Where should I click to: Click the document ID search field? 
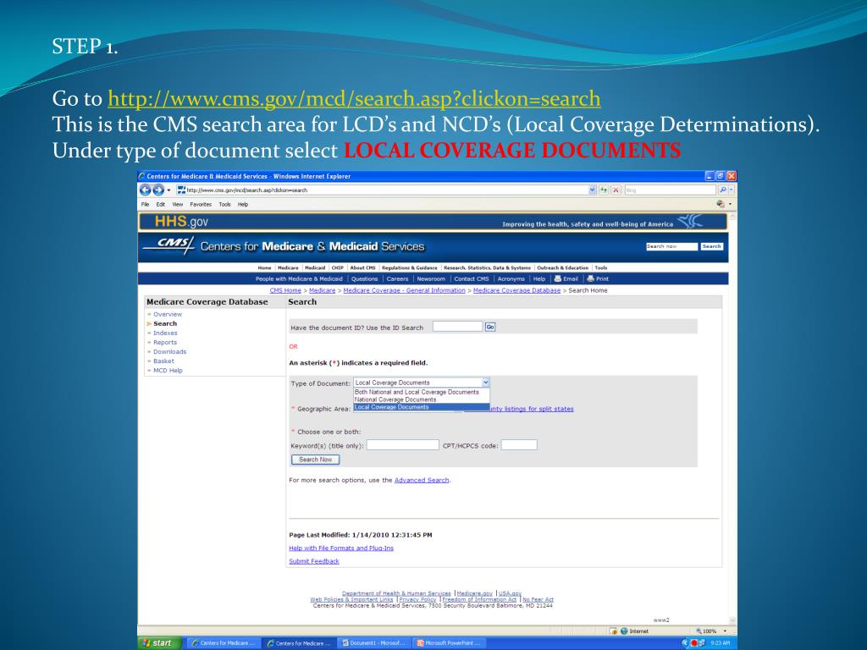tap(458, 327)
